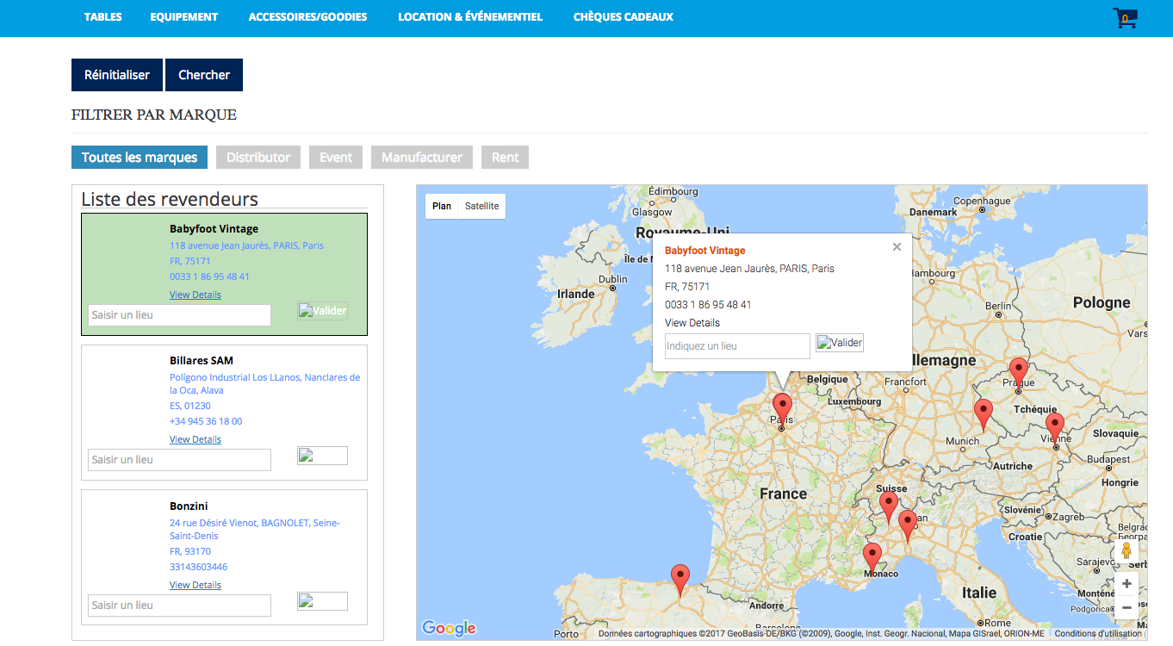The height and width of the screenshot is (646, 1173).
Task: Open Location & Événementiel menu
Action: click(470, 17)
